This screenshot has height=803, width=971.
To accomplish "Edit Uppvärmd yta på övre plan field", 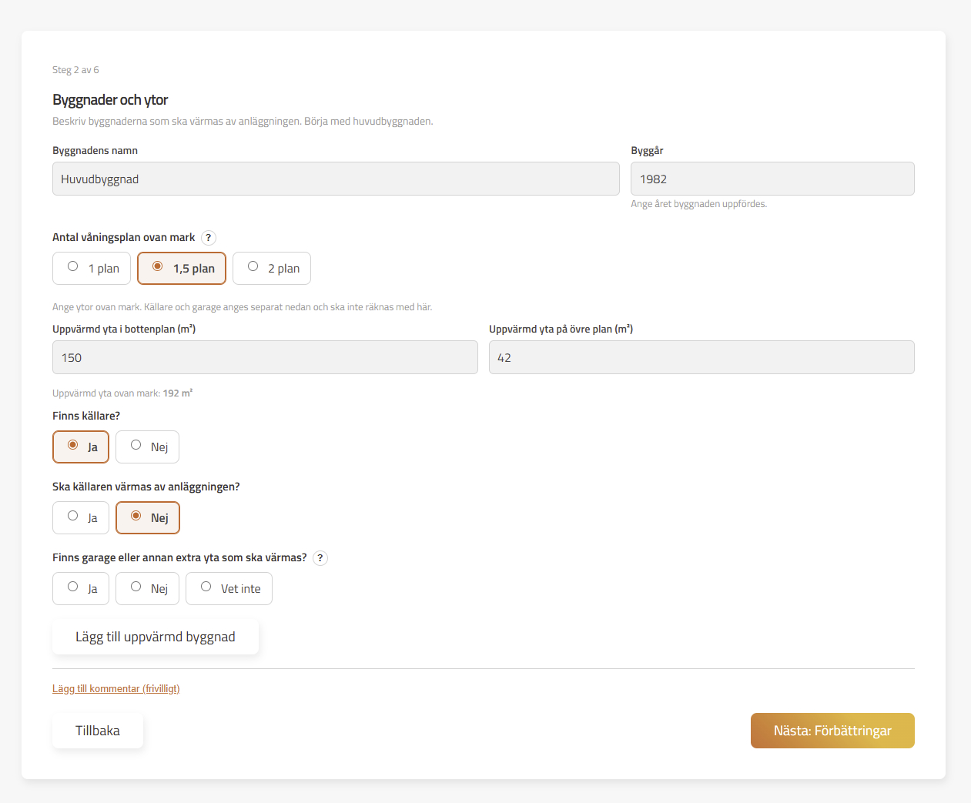I will coord(701,357).
